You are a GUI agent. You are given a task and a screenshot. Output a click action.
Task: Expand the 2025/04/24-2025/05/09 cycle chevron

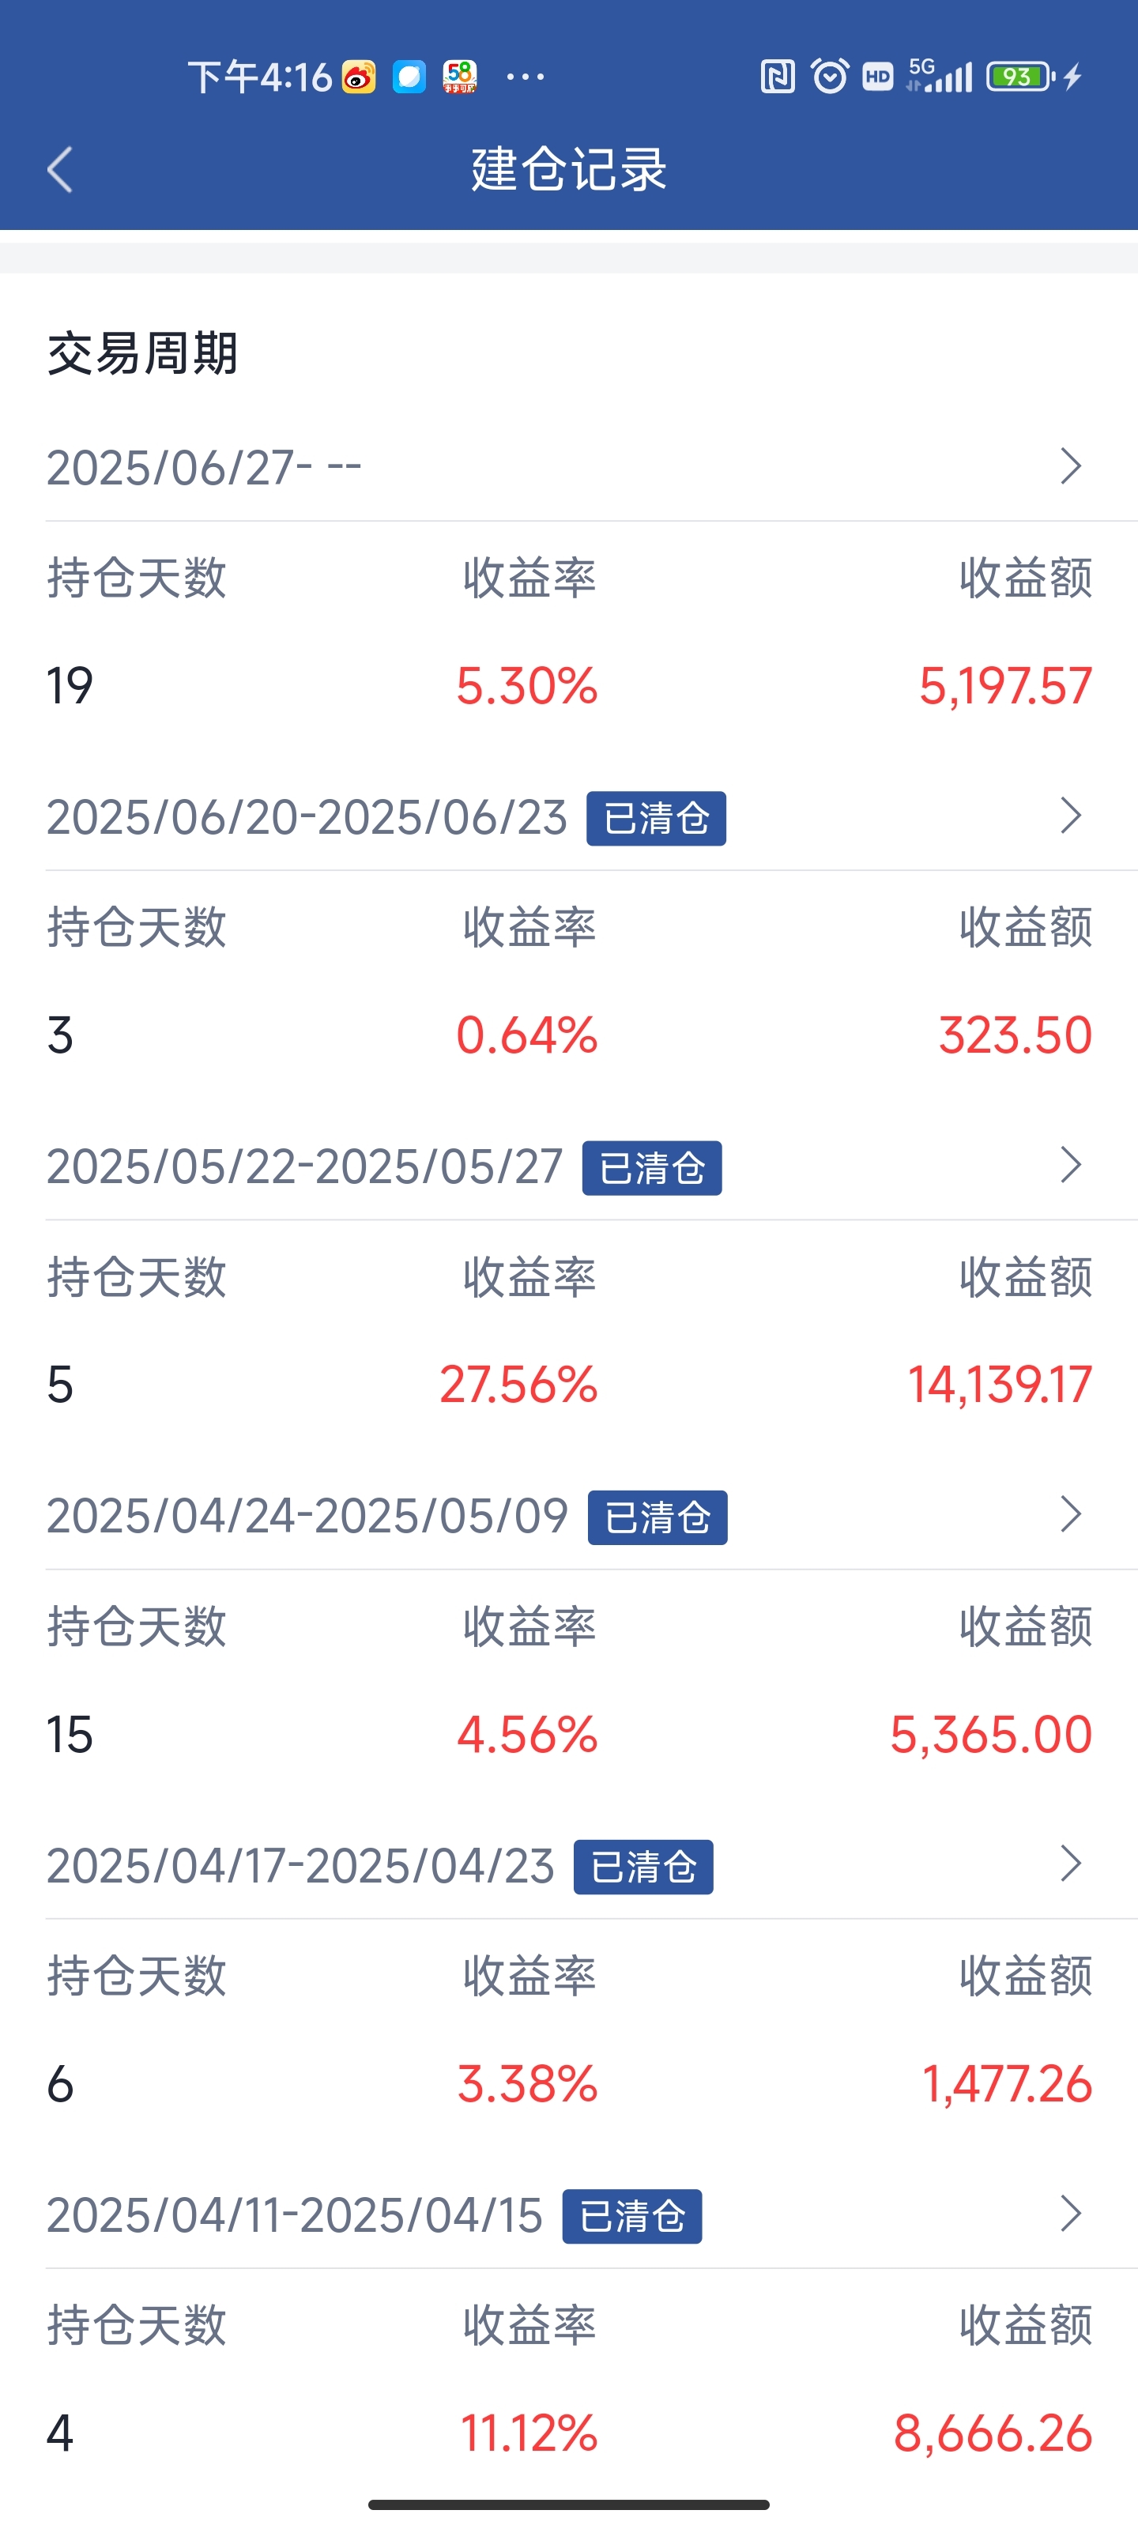click(1070, 1515)
